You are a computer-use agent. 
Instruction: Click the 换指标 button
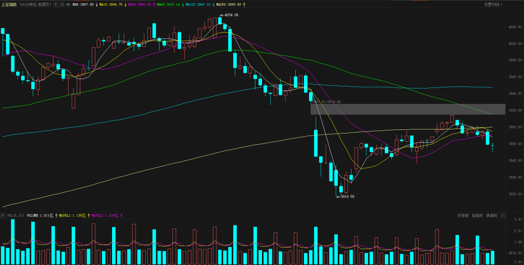[x=492, y=216]
